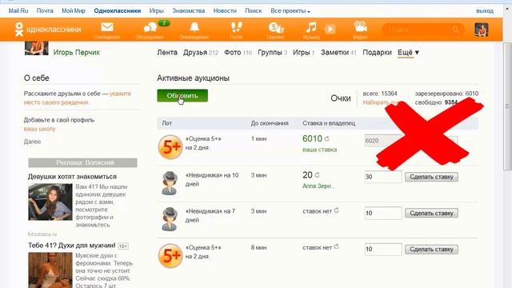Click bid field for Невидимка на 7 дней
Viewport: 512px width, 288px height.
click(383, 213)
